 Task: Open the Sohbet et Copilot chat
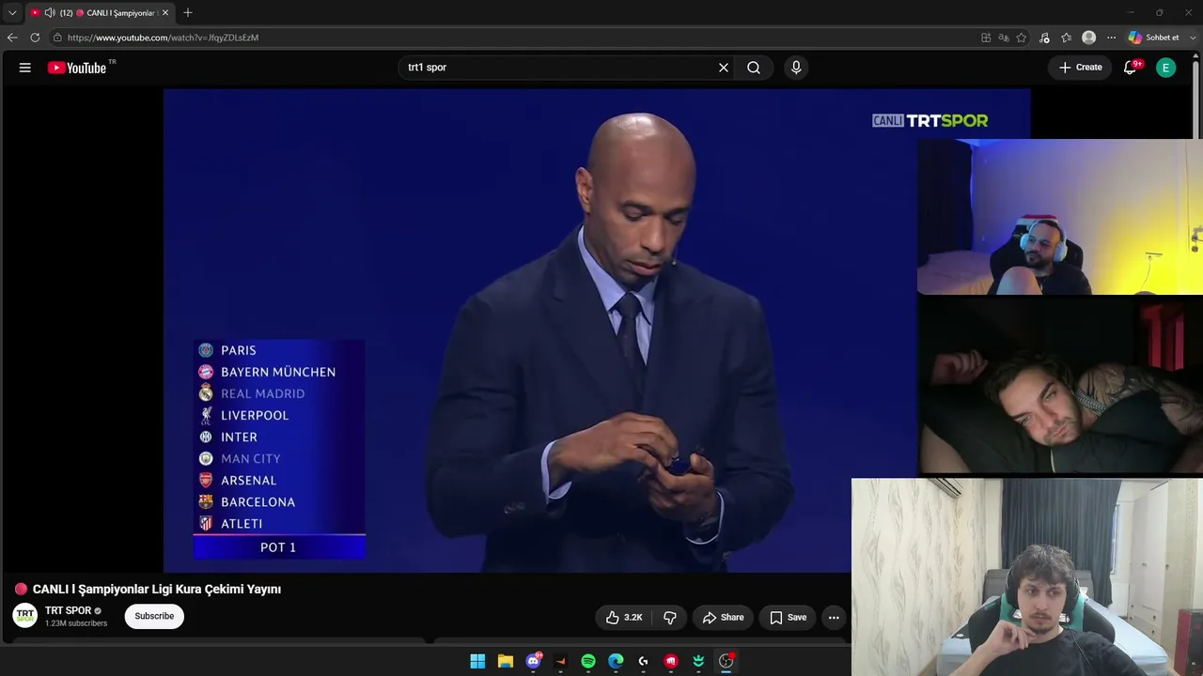click(x=1154, y=38)
